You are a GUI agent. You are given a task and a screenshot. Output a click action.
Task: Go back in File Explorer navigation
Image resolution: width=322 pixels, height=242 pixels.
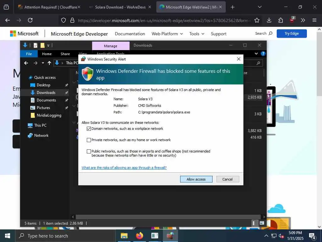click(26, 63)
